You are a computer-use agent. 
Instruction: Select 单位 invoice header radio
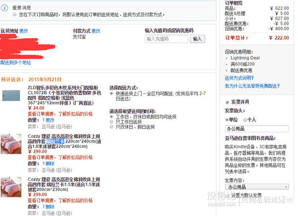click(x=227, y=120)
